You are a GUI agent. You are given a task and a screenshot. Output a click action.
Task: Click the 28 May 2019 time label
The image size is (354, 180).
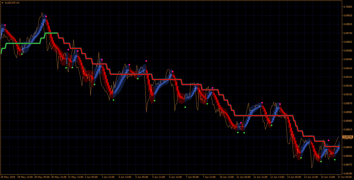point(8,177)
